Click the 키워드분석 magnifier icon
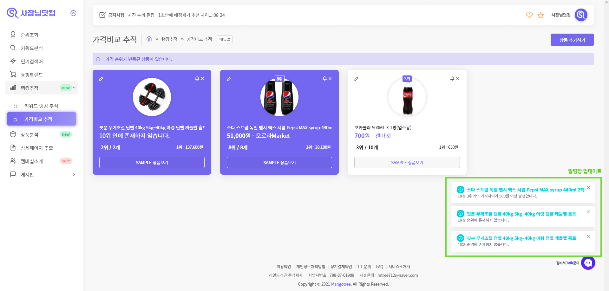Image resolution: width=609 pixels, height=291 pixels. pyautogui.click(x=13, y=48)
